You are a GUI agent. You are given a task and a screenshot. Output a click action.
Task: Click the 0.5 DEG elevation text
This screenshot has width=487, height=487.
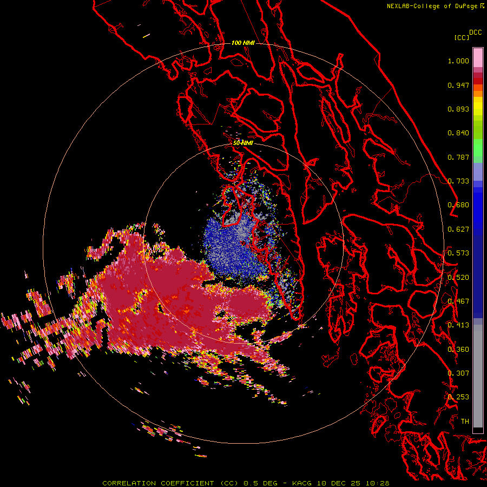[260, 483]
